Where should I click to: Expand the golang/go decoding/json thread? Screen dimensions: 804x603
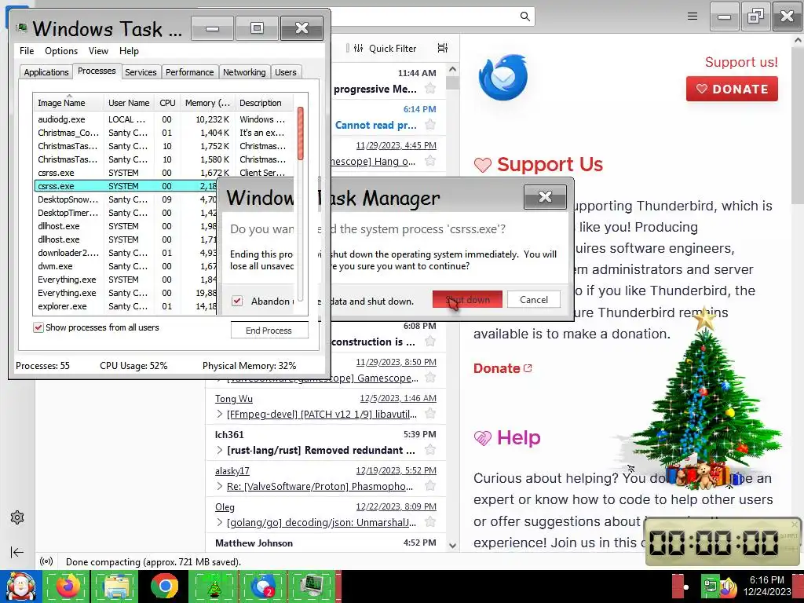(220, 522)
